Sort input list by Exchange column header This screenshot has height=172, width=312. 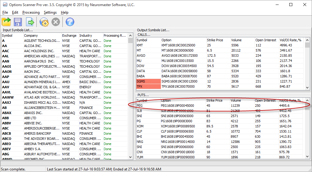[70, 35]
